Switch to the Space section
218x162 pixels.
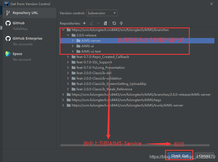tap(29, 56)
